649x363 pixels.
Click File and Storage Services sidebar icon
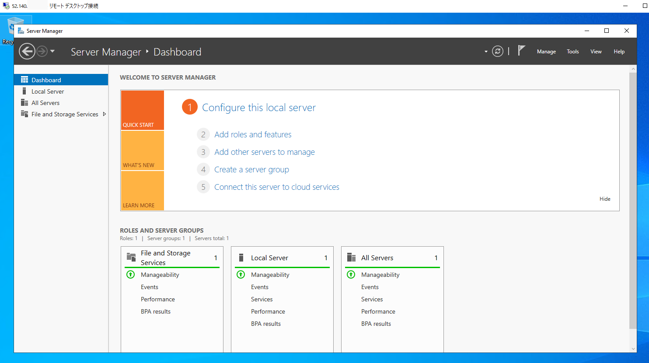pos(24,114)
